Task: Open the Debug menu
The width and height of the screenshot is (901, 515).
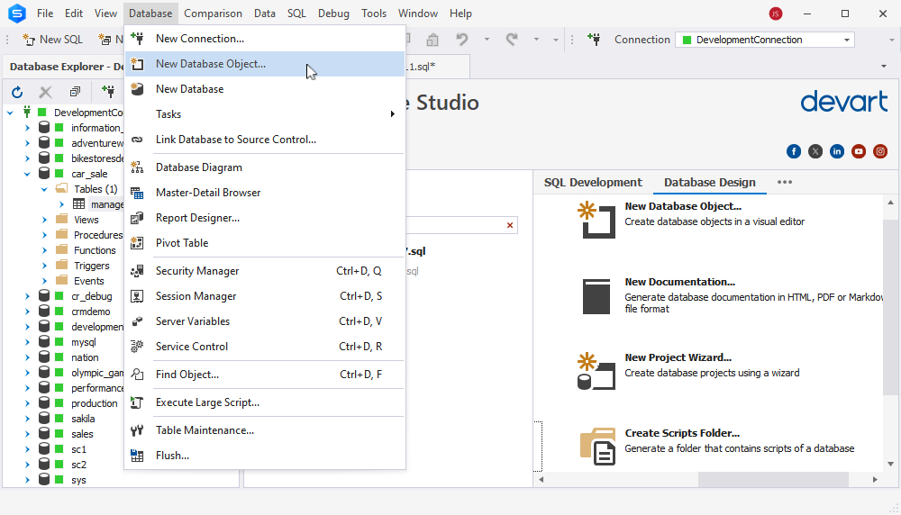Action: click(x=333, y=14)
